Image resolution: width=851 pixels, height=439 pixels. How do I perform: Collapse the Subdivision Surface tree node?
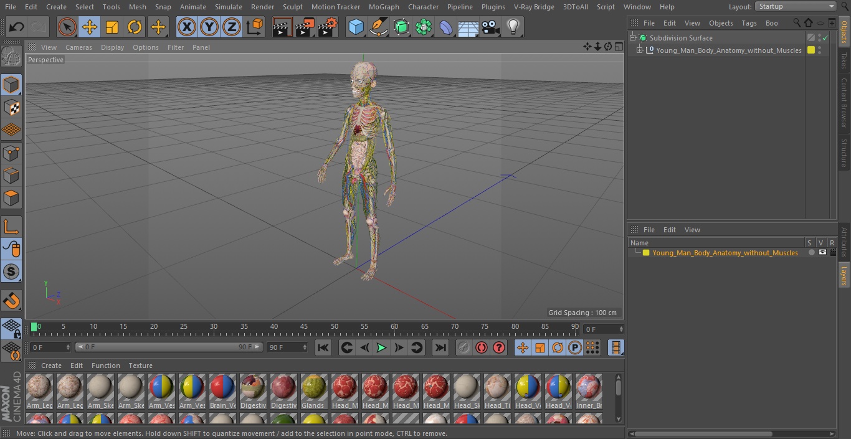point(632,38)
